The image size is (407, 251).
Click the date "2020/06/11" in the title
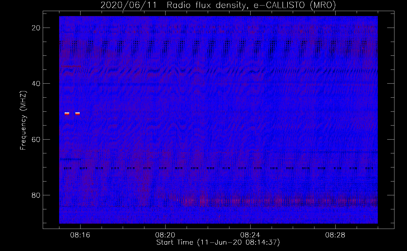pyautogui.click(x=128, y=5)
